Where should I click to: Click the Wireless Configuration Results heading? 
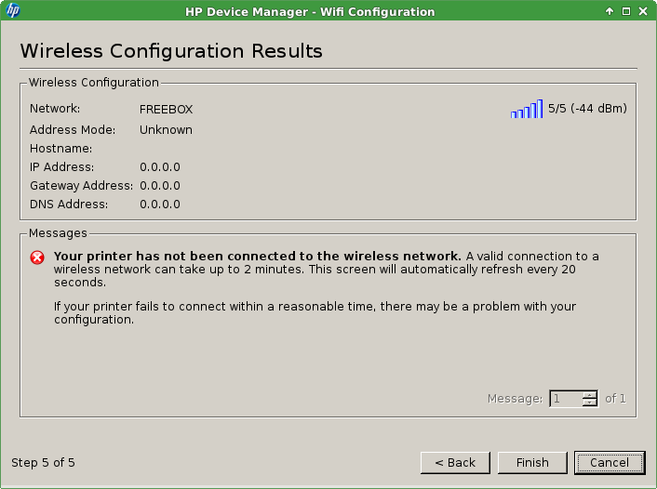(x=171, y=51)
